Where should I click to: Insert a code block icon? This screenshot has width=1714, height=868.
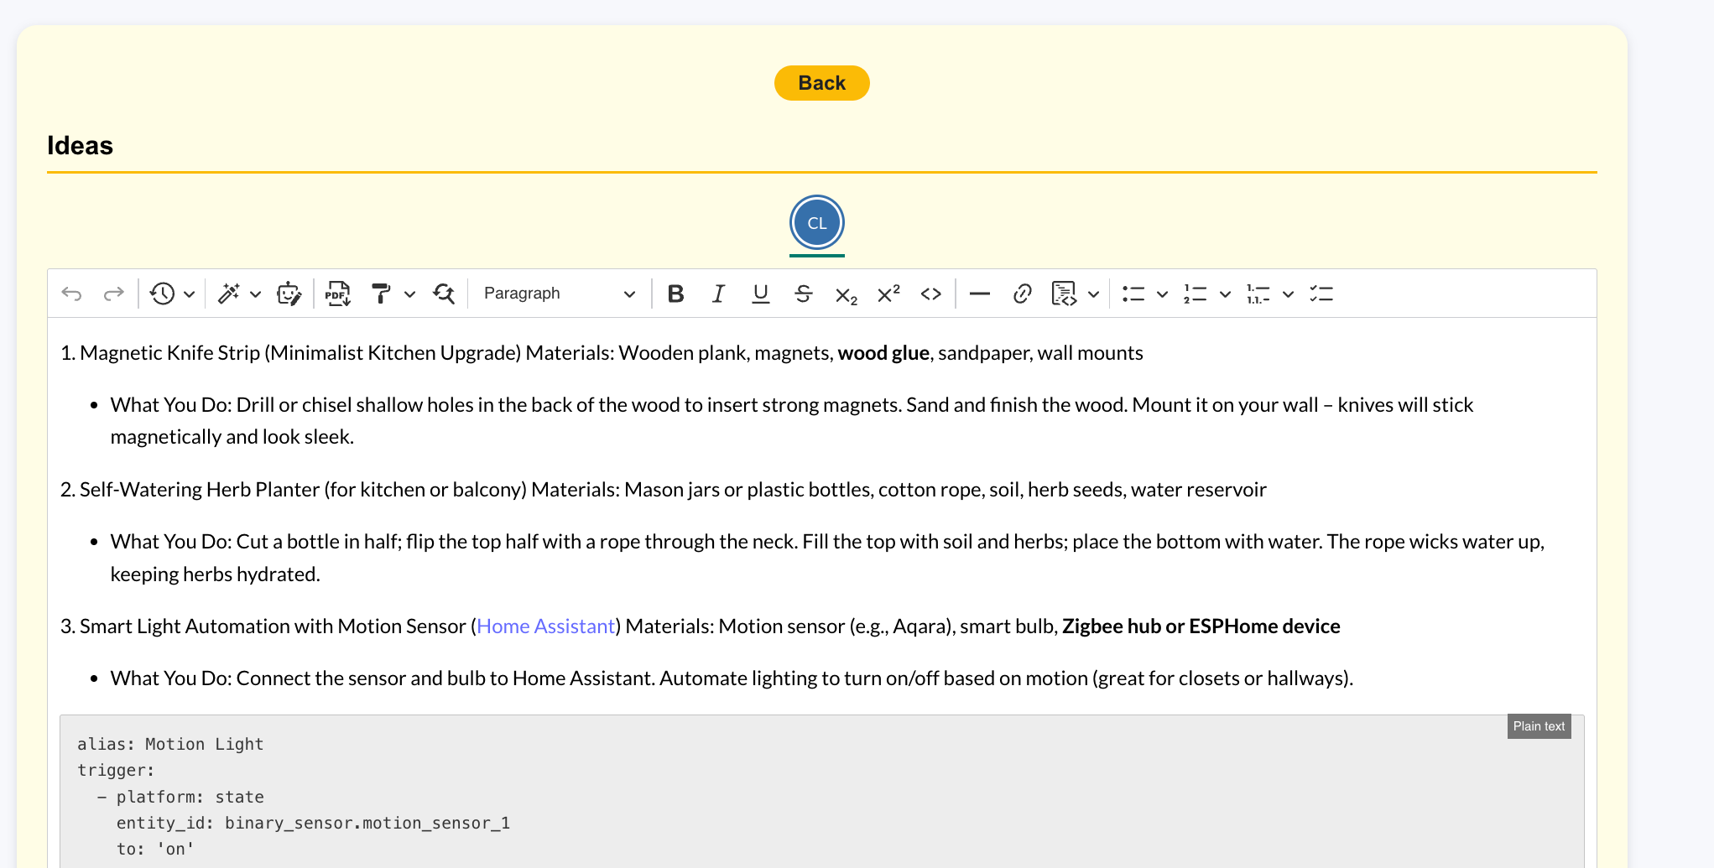(1064, 294)
